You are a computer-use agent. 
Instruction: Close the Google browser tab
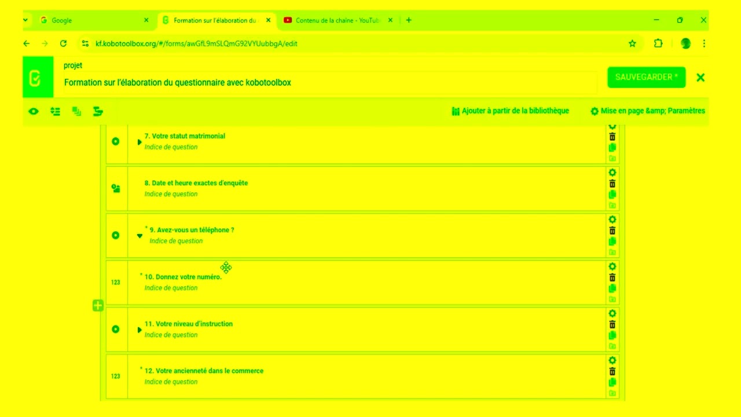pos(146,20)
